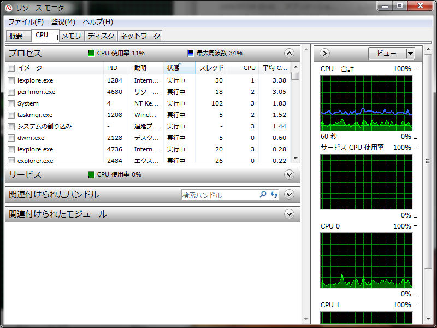437x328 pixels.
Task: Select the perfmon.exe process row name
Action: pos(36,92)
